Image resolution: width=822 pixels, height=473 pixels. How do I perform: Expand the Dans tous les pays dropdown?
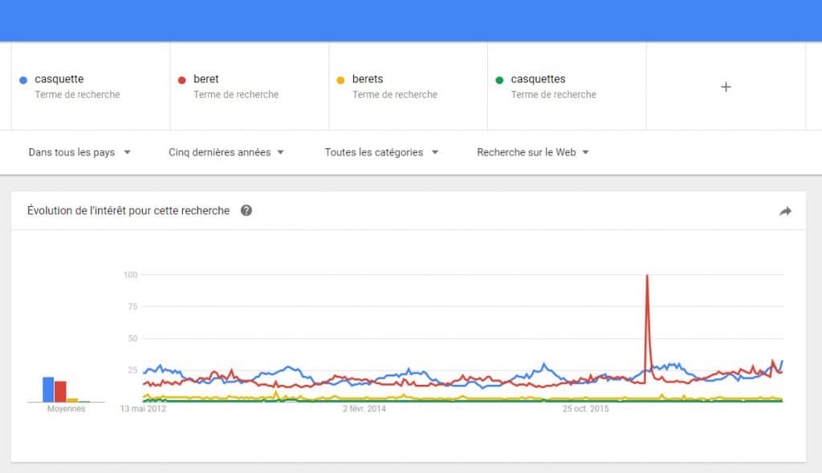[x=79, y=152]
